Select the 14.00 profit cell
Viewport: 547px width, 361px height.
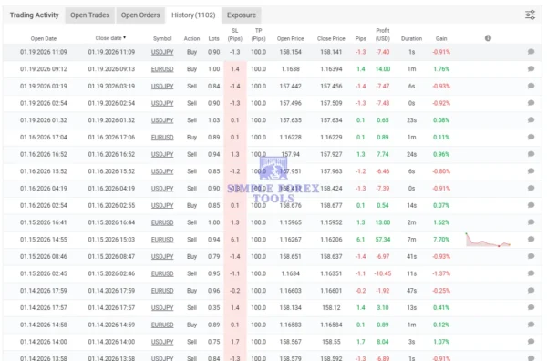383,69
